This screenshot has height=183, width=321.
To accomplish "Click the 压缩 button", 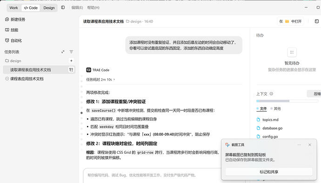I will click(314, 94).
